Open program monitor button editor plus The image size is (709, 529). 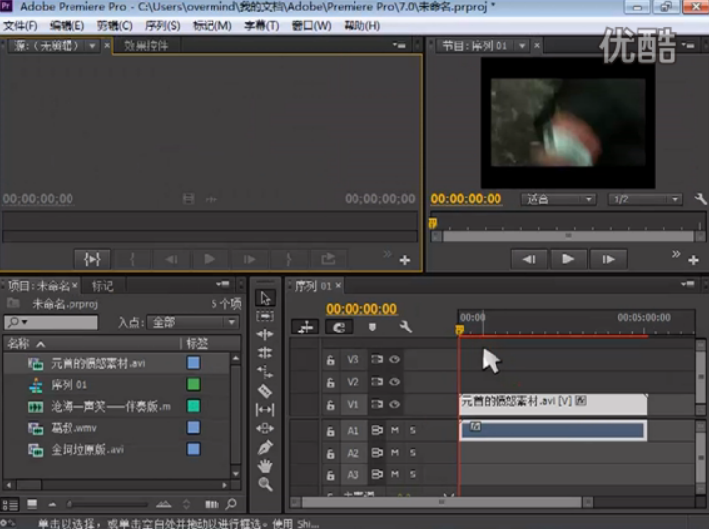693,260
